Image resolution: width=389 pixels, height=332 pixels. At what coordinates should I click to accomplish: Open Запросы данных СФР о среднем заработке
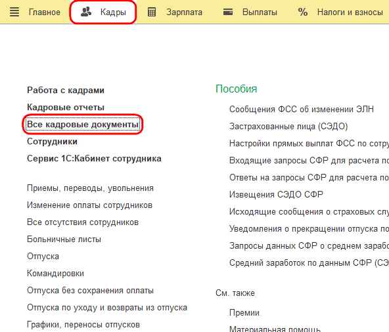point(309,246)
